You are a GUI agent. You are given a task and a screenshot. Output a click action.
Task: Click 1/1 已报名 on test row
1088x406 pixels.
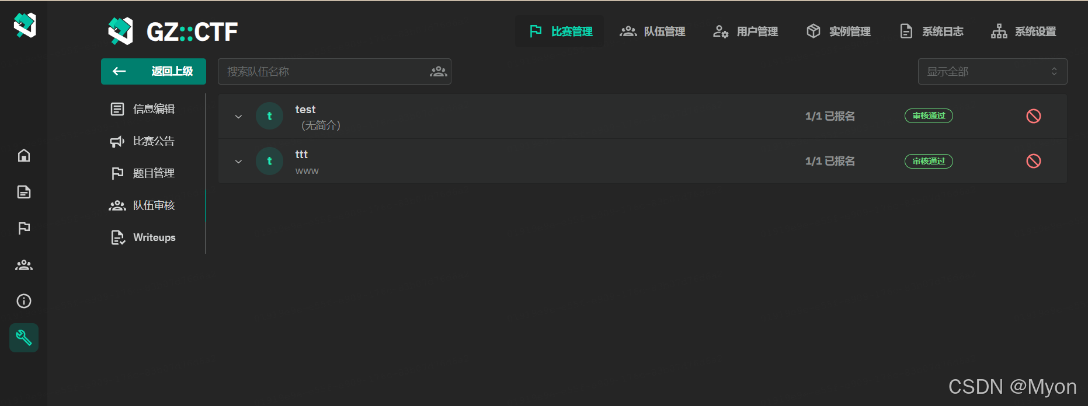click(x=830, y=116)
